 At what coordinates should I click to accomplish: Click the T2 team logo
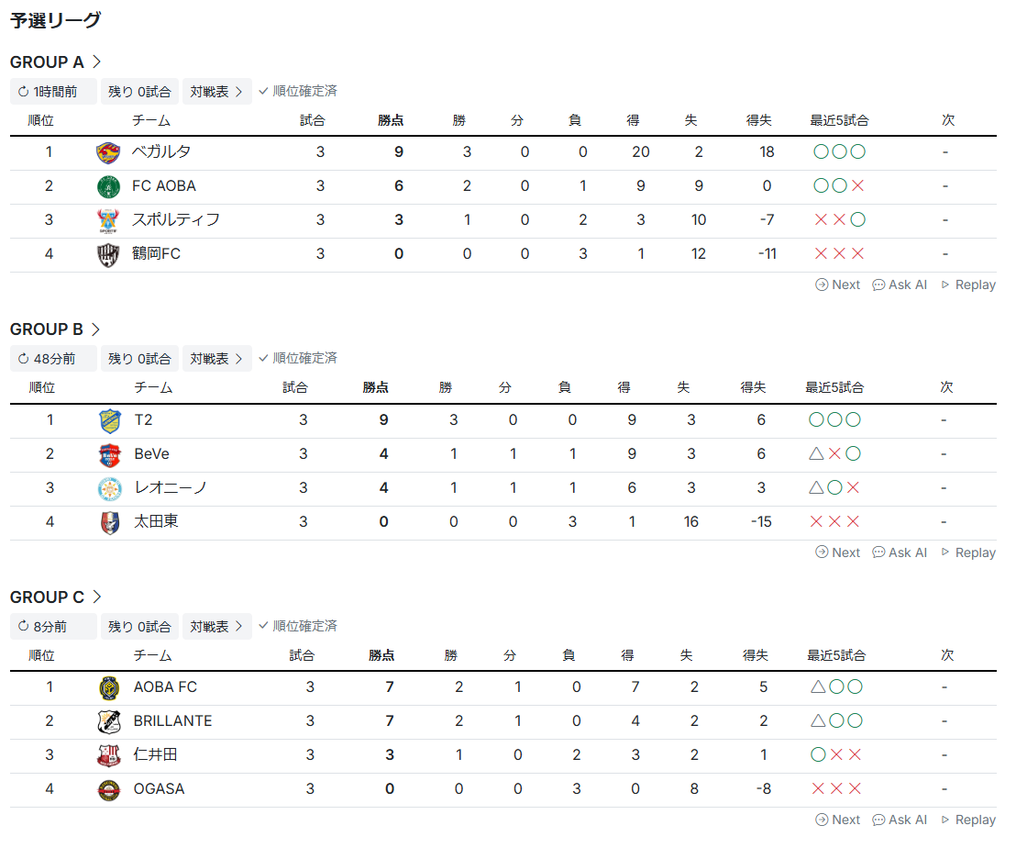point(110,420)
